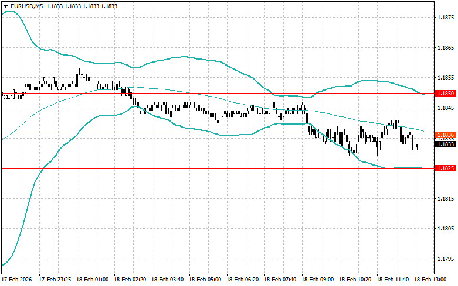458x286 pixels.
Task: Select the 18 Feb 10:20 time label
Action: pyautogui.click(x=355, y=280)
